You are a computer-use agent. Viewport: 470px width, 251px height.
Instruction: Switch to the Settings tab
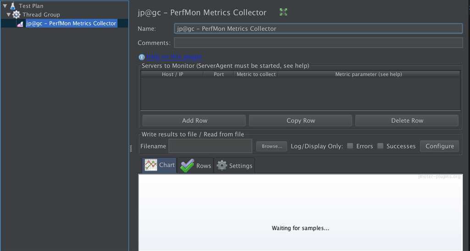point(234,166)
